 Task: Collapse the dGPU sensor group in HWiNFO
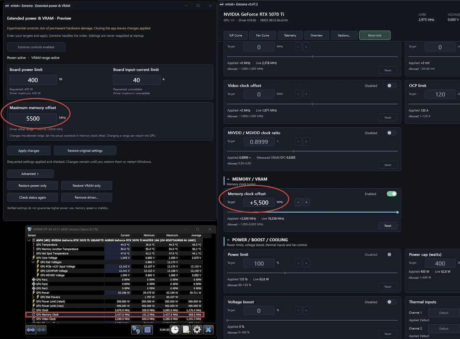point(29,240)
